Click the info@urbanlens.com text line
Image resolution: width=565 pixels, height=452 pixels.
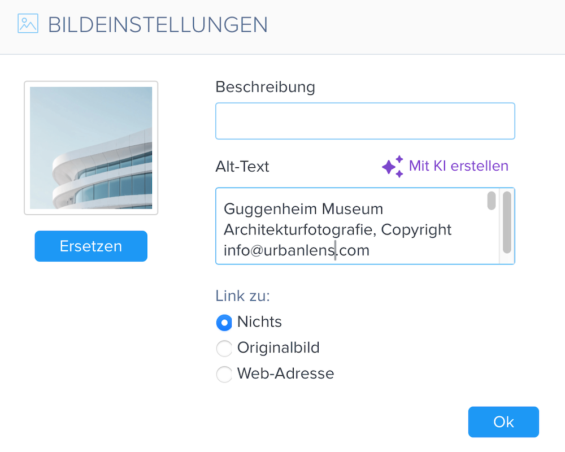coord(297,250)
